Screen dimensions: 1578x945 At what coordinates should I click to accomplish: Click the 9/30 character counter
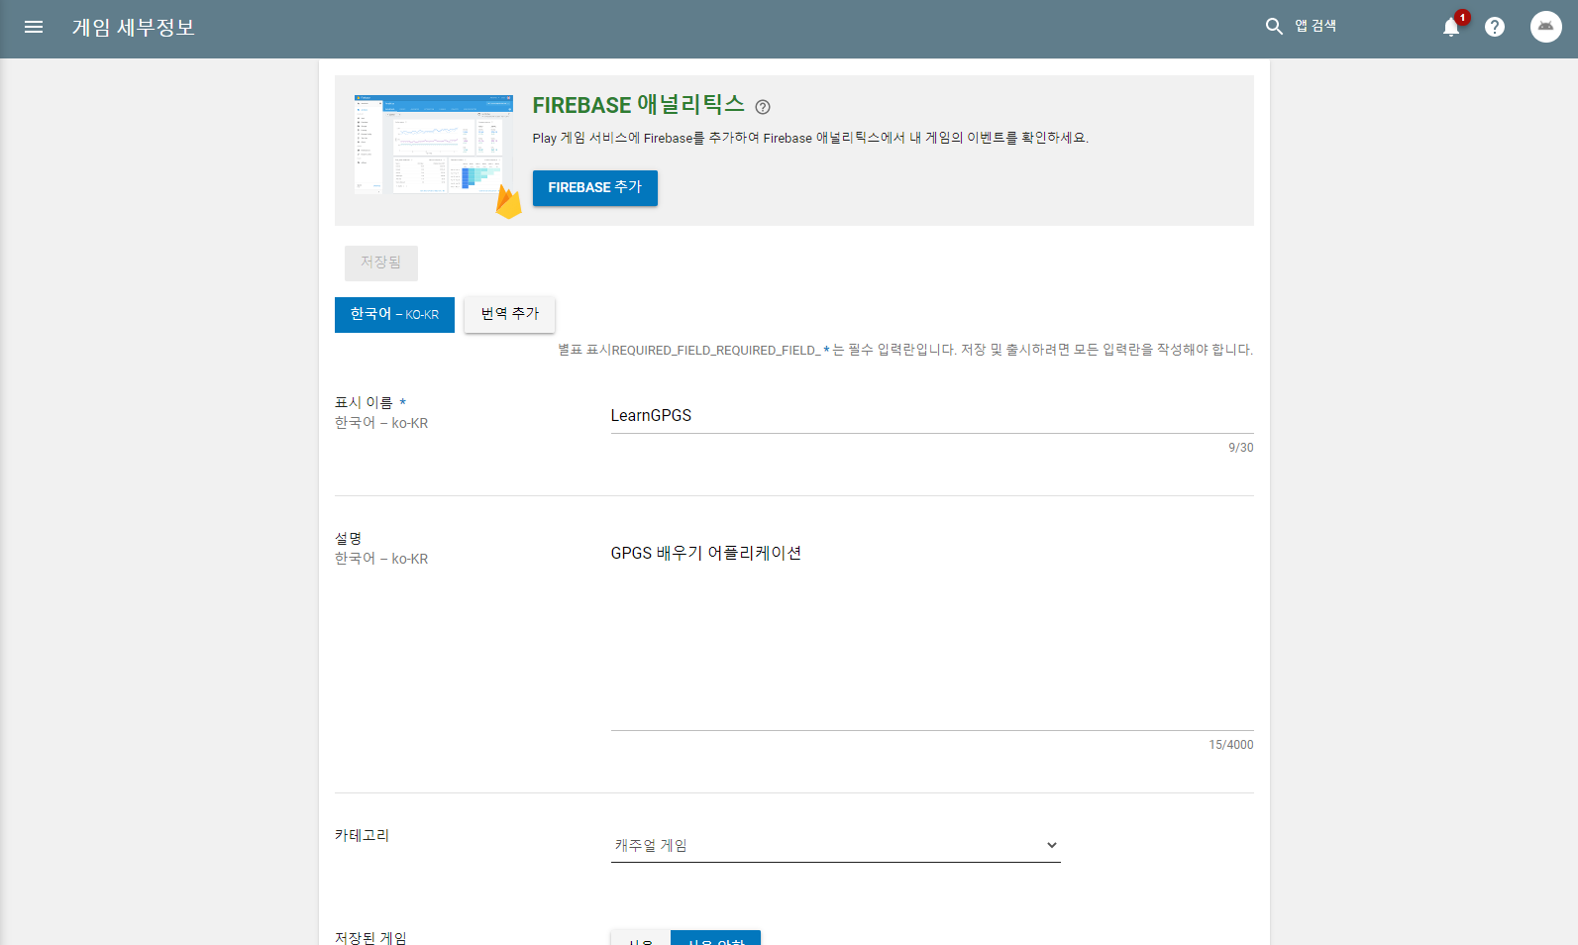pos(1240,448)
